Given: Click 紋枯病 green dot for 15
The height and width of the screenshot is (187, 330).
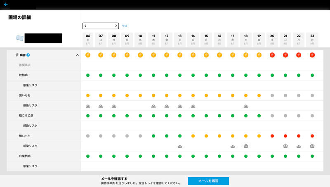Looking at the screenshot, I should (206, 75).
